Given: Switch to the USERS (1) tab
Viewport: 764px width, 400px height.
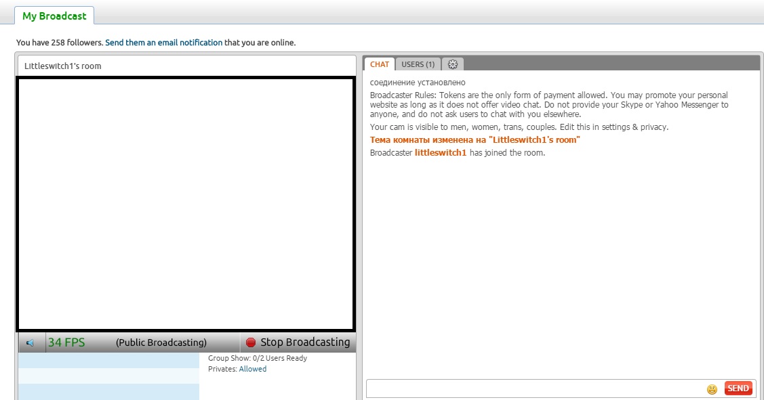Looking at the screenshot, I should [x=418, y=64].
